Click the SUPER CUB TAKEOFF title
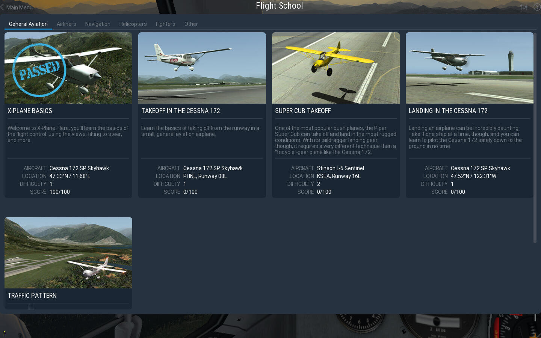 [x=303, y=111]
